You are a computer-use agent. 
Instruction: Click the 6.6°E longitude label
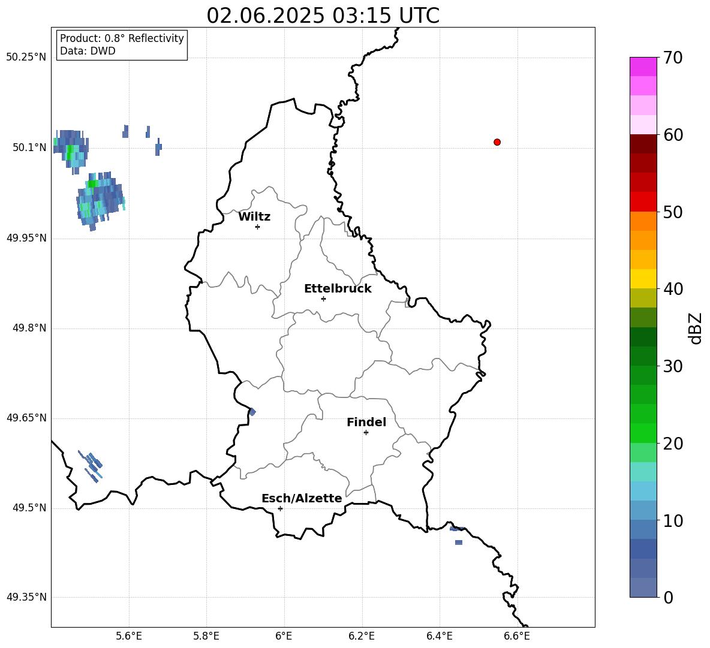517,636
